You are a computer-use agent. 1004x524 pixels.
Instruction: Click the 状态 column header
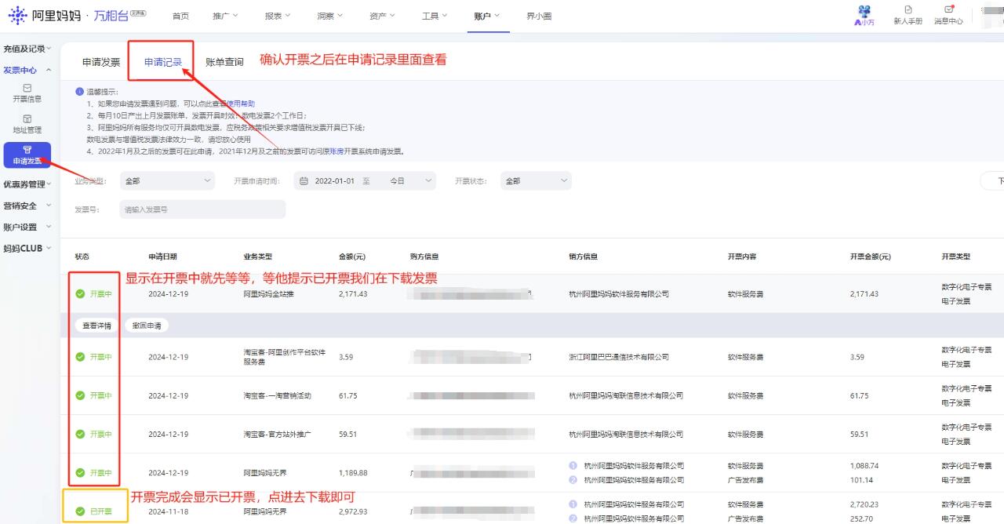pyautogui.click(x=82, y=257)
